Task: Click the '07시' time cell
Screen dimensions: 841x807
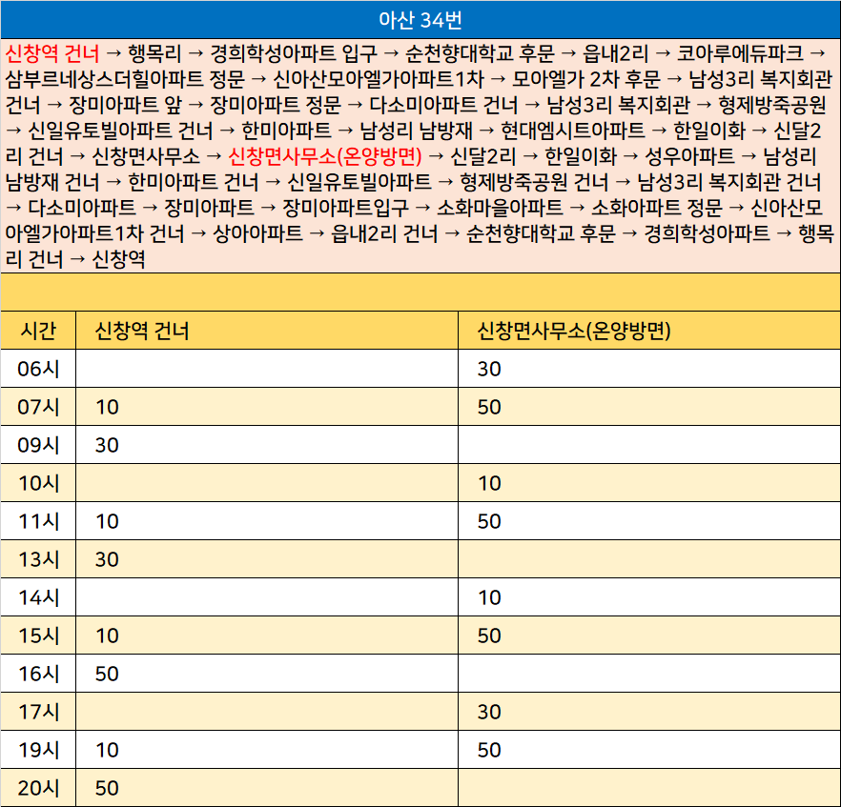Action: coord(38,407)
